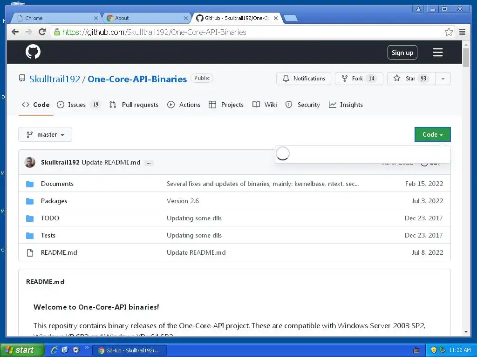
Task: Click 'Updating some dlls' in TODO row
Action: (x=194, y=218)
